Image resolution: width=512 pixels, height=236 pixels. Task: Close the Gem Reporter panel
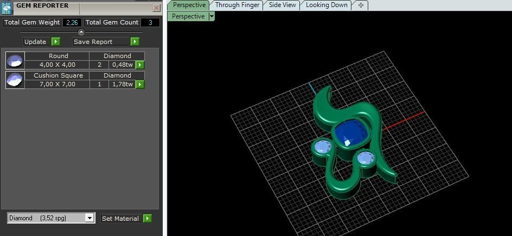click(157, 8)
